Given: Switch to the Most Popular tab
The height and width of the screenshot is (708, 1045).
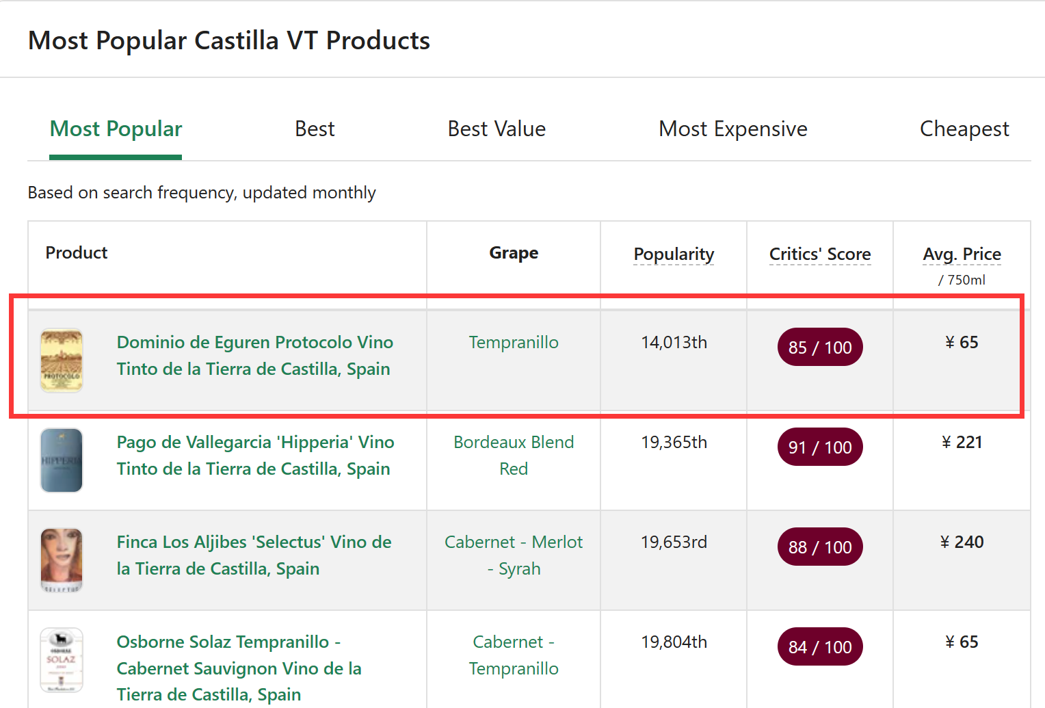Looking at the screenshot, I should coord(116,129).
